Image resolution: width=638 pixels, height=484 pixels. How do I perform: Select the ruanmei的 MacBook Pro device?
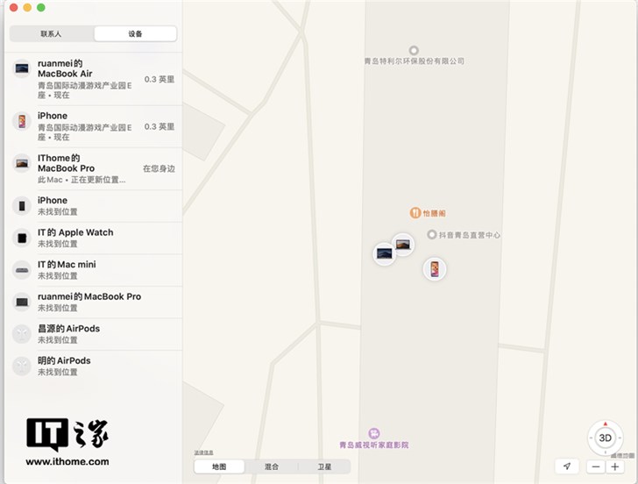pos(94,302)
